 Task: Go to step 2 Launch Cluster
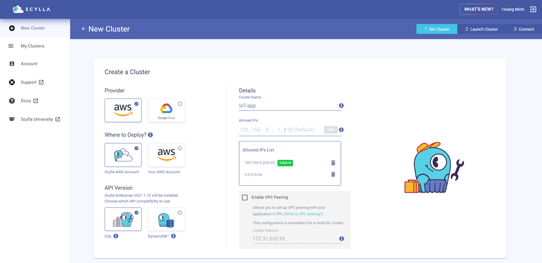point(481,29)
